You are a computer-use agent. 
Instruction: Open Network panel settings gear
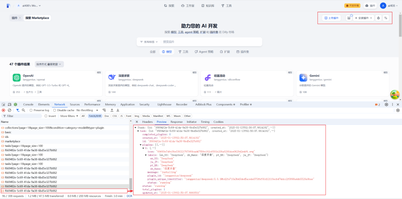[x=398, y=110]
